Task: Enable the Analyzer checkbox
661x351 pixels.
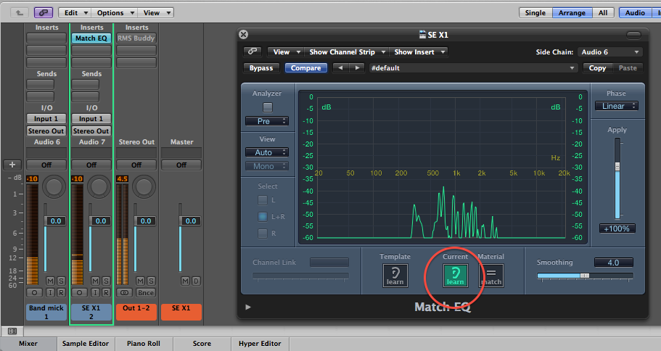Action: coord(268,107)
